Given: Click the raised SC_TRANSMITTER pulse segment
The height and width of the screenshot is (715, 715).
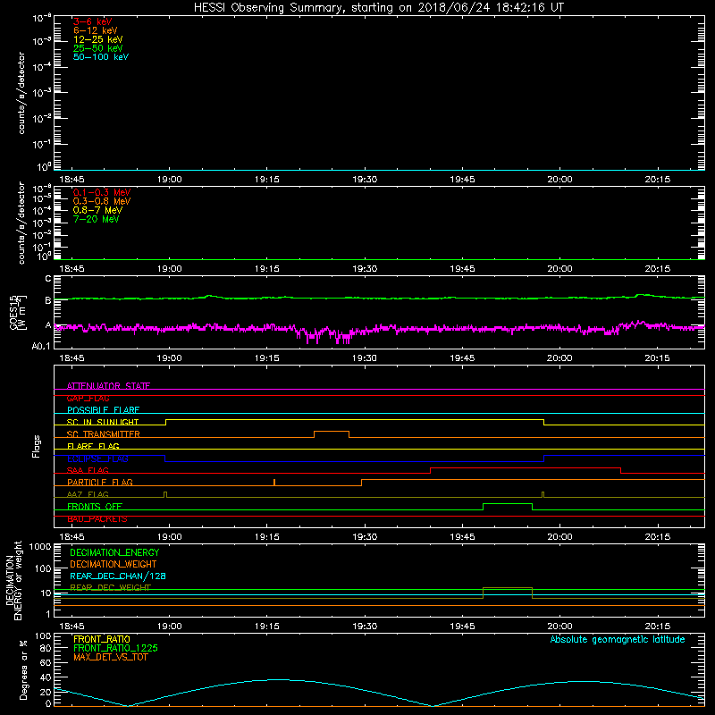Looking at the screenshot, I should coord(332,431).
